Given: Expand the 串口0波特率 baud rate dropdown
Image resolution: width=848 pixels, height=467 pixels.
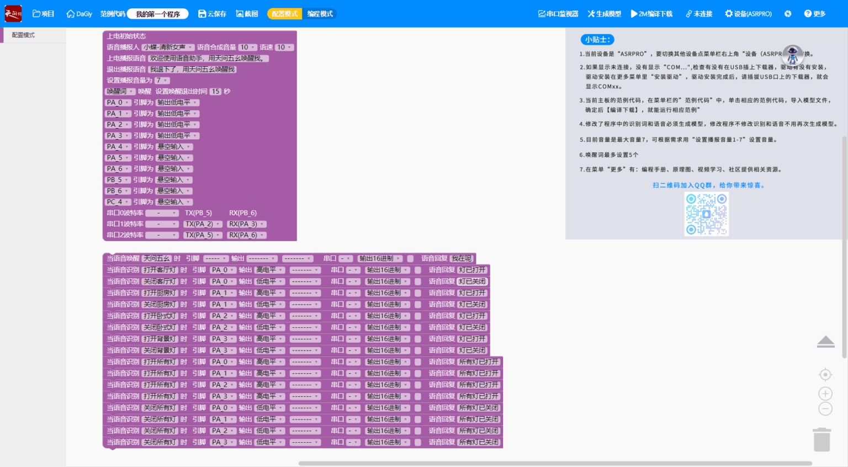Looking at the screenshot, I should click(x=162, y=213).
